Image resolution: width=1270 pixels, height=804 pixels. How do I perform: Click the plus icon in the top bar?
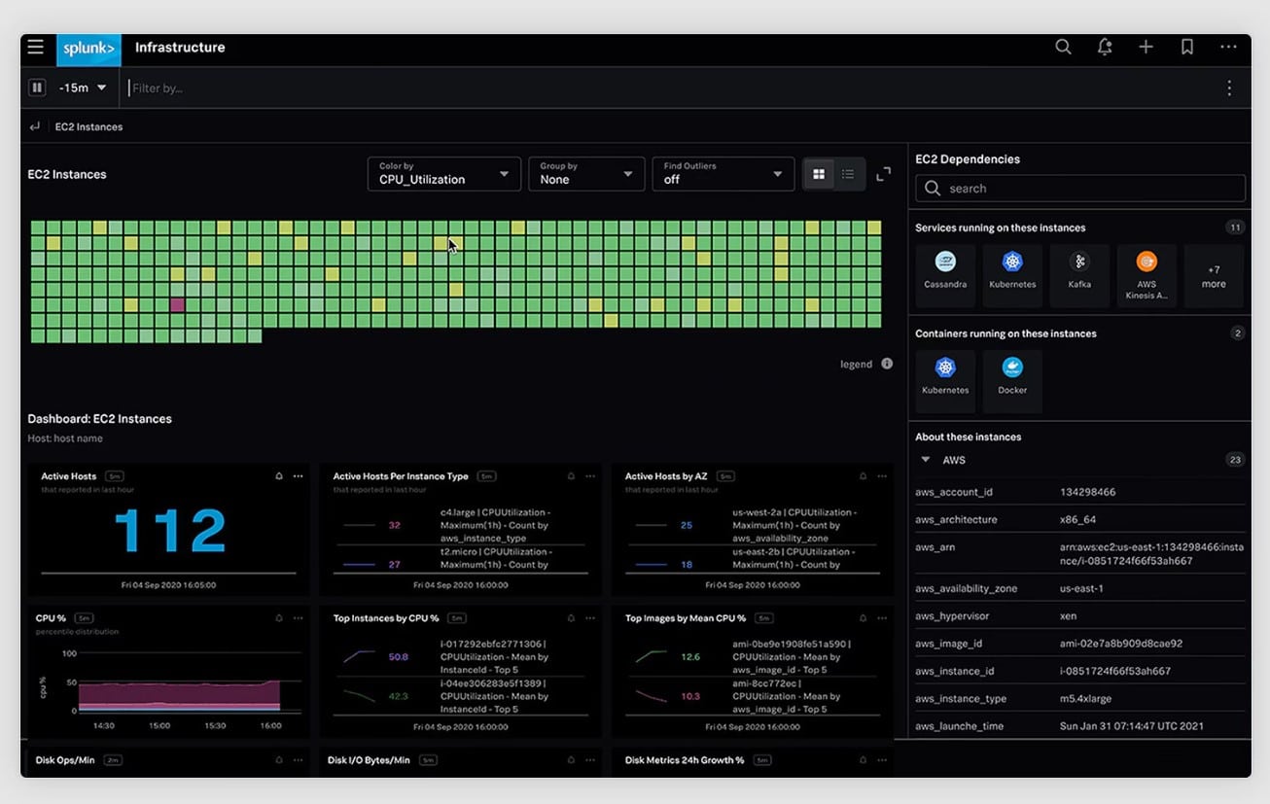point(1146,47)
